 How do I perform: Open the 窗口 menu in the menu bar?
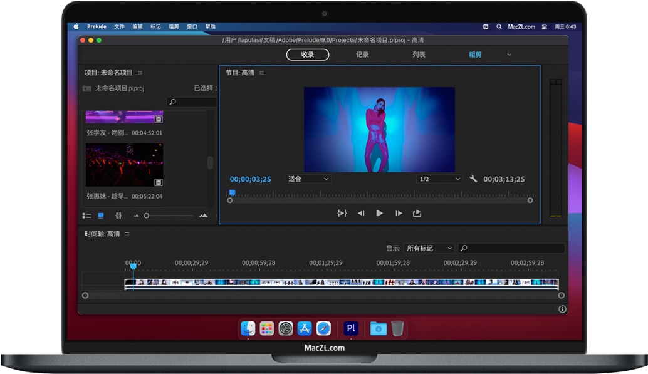coord(192,26)
